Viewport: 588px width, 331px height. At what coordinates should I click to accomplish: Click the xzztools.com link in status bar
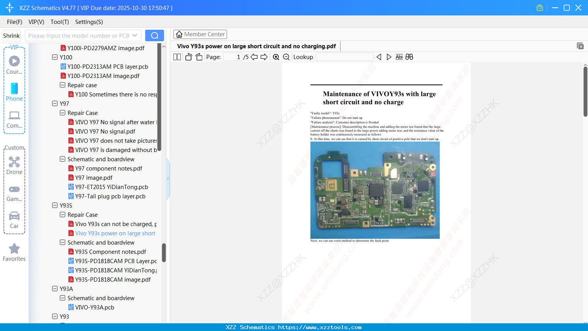[x=320, y=327]
